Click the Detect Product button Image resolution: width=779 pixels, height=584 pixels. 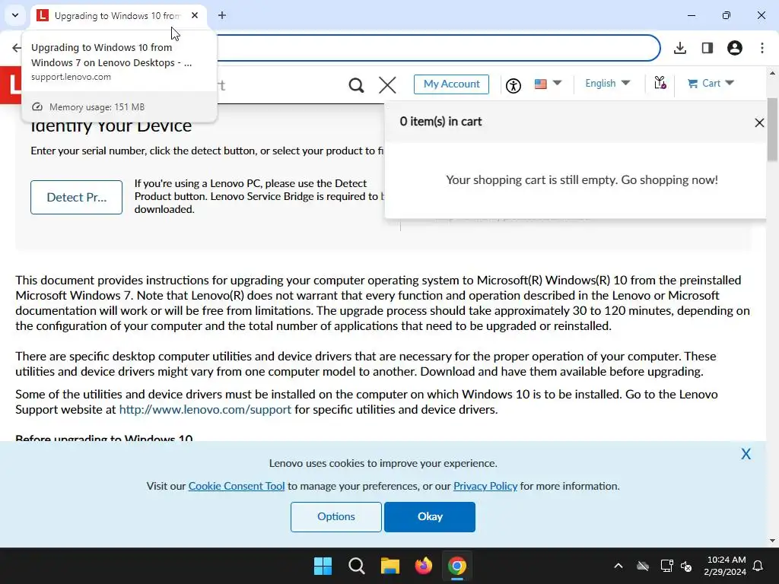[77, 197]
